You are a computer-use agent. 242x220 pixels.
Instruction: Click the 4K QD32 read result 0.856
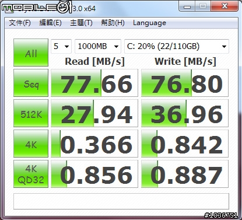click(x=94, y=174)
